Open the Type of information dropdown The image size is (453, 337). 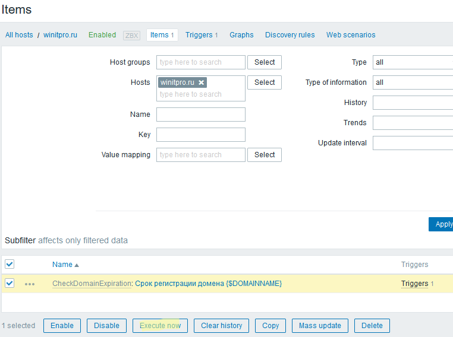[x=413, y=82]
